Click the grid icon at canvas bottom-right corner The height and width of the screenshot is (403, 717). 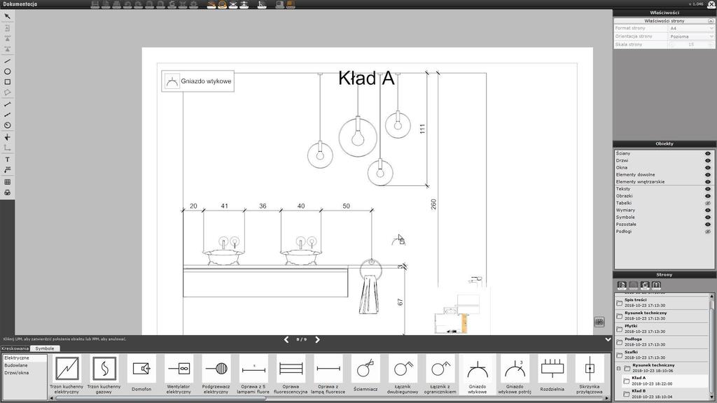pos(599,322)
